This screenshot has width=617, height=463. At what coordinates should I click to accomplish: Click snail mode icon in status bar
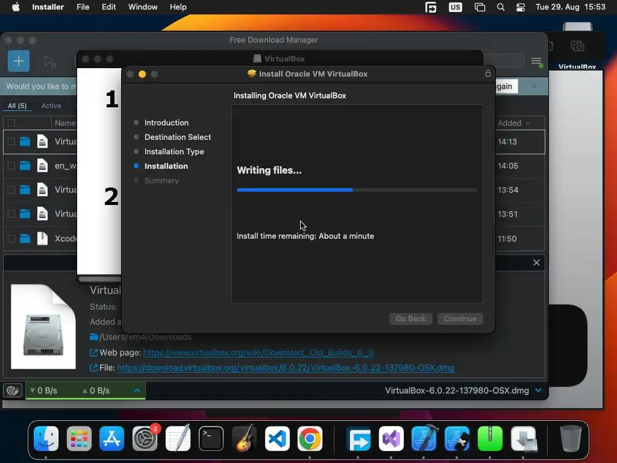coord(13,390)
